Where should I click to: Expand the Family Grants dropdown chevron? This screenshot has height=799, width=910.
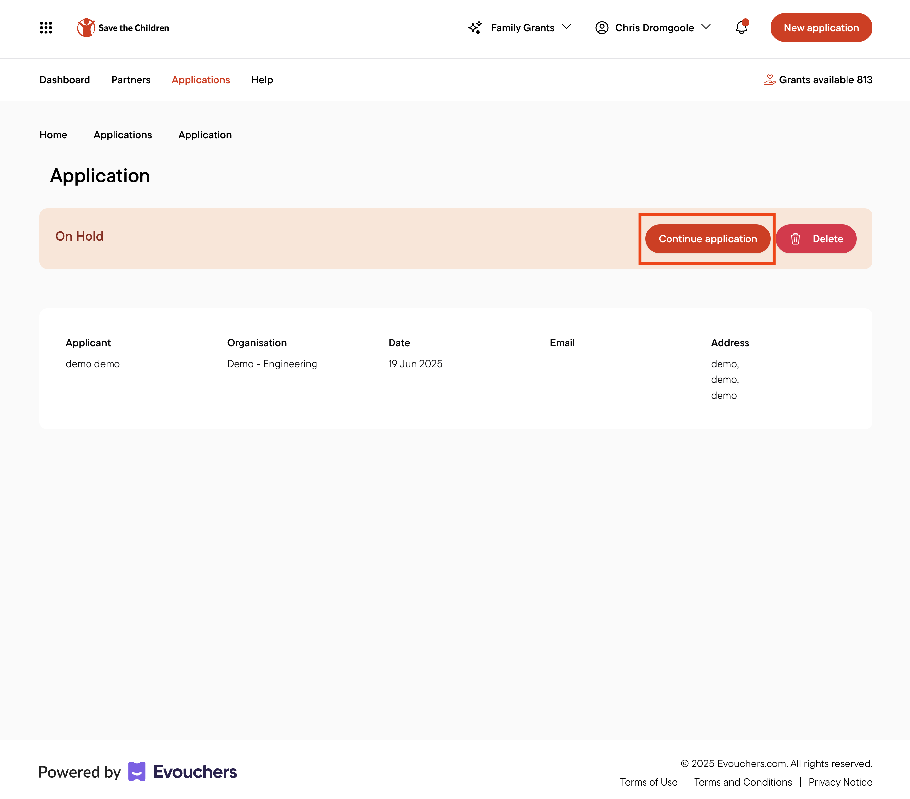(x=566, y=27)
